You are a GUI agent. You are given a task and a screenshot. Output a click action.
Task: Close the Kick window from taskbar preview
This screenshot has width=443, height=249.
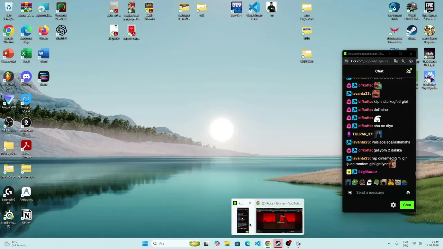point(250,203)
